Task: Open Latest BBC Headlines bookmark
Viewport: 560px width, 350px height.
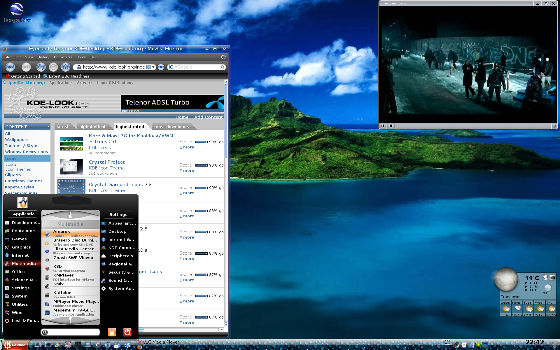Action: click(x=66, y=76)
